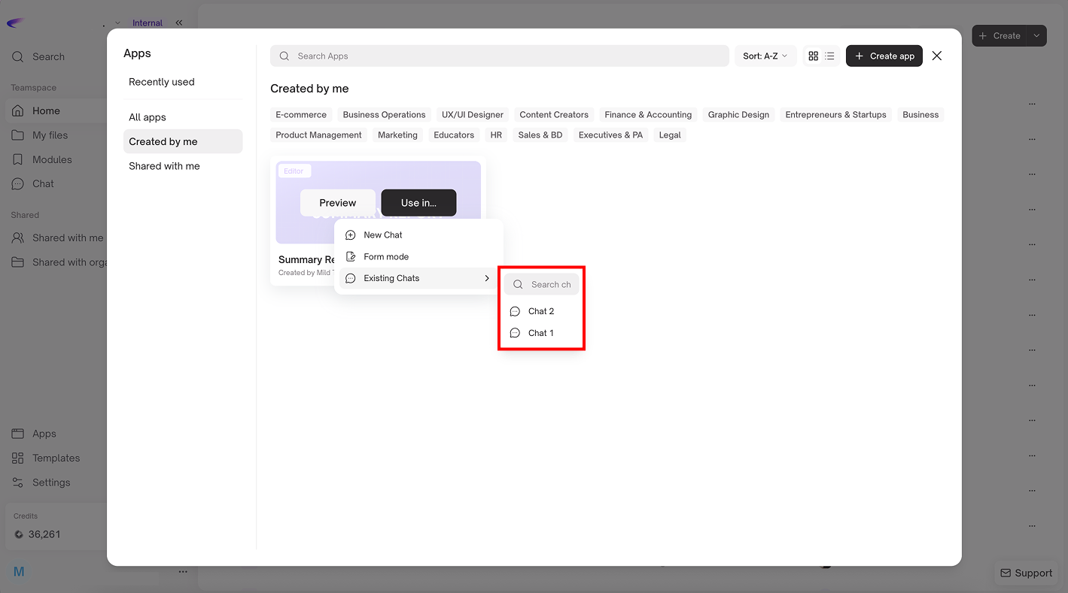1068x593 pixels.
Task: Switch to Shared with me apps
Action: pos(164,166)
